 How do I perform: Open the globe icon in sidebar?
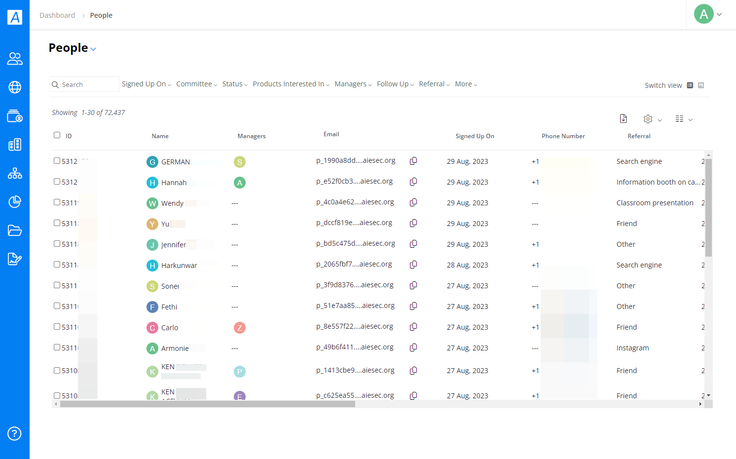click(15, 87)
